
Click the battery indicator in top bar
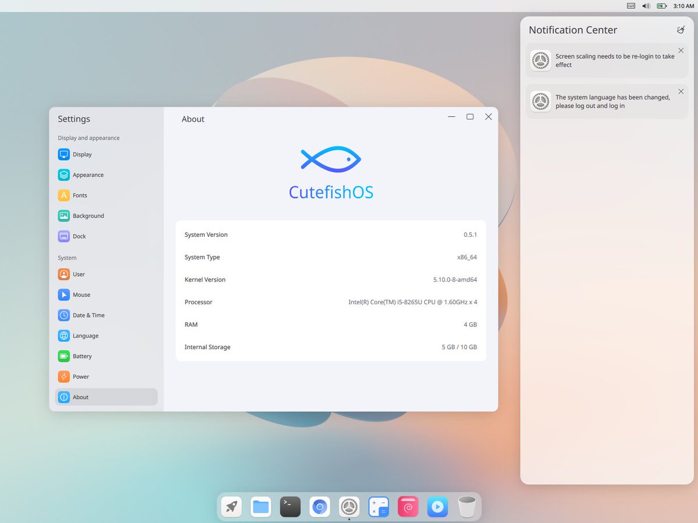(662, 6)
